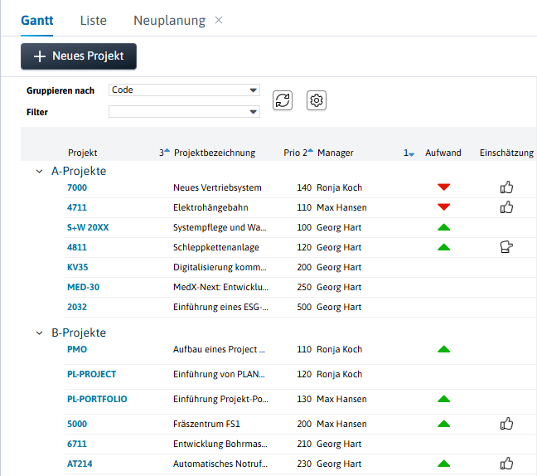This screenshot has height=476, width=537.
Task: Click 'Einführung eines ESG-...' cell
Action: 221,307
